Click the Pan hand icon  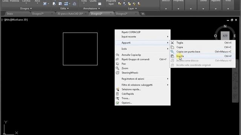point(117,64)
